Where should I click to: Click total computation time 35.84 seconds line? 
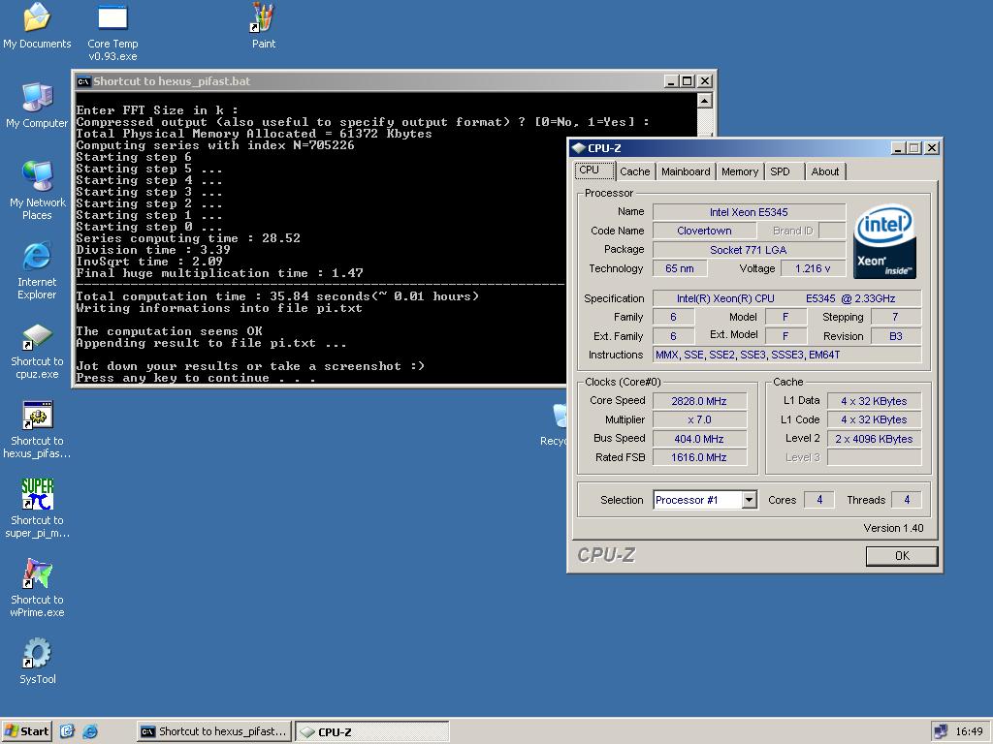point(277,296)
